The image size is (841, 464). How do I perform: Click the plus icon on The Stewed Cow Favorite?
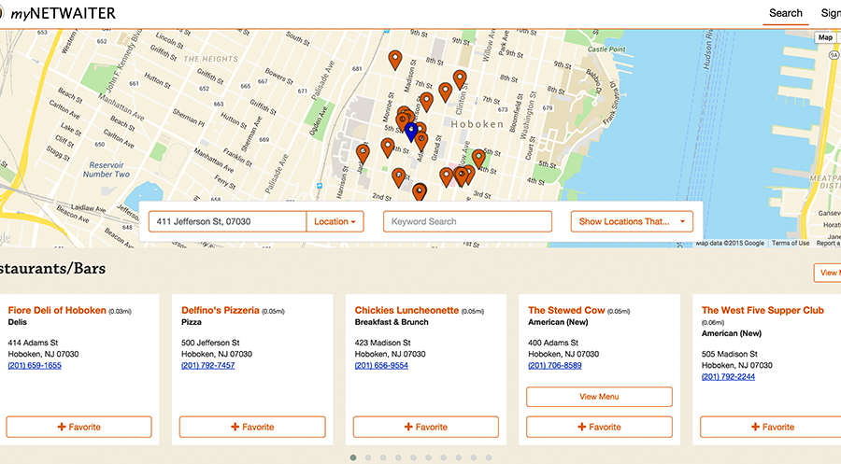tap(582, 427)
